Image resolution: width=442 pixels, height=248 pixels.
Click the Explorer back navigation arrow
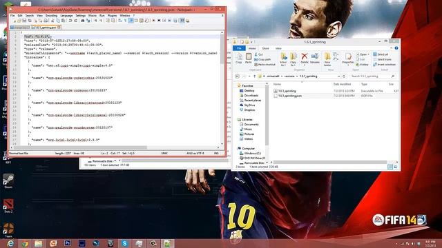(x=237, y=76)
